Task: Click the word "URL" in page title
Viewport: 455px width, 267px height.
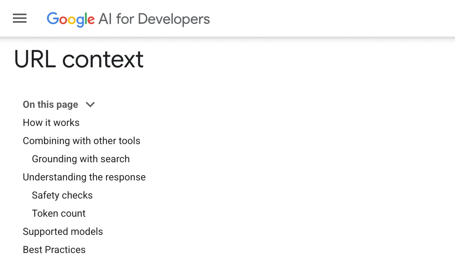Action: click(35, 59)
